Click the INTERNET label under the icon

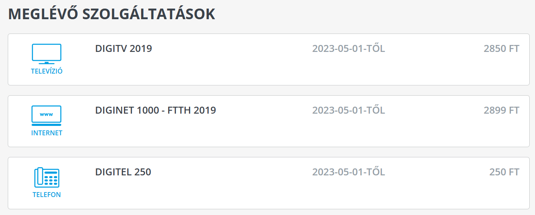click(x=47, y=133)
